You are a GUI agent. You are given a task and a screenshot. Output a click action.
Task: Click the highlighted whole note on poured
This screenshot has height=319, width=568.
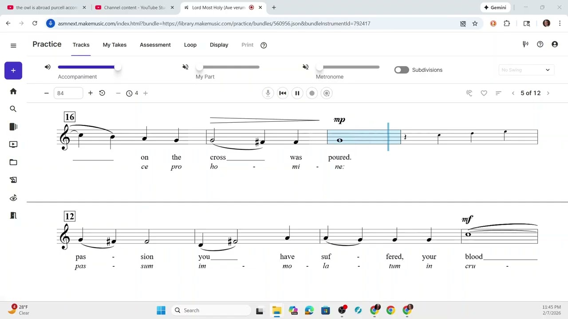click(x=339, y=140)
